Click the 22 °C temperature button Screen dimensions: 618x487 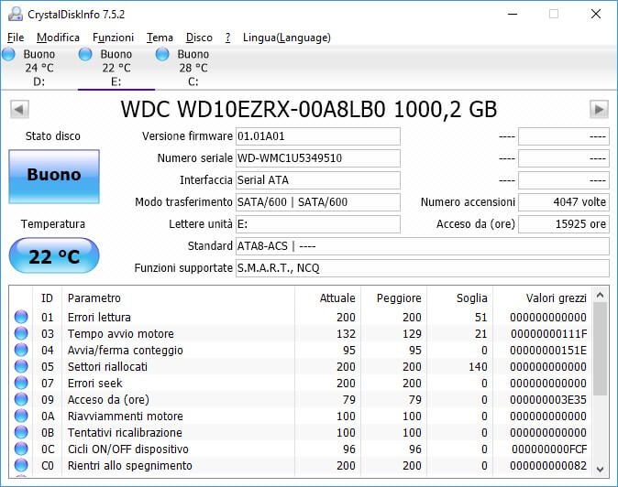pyautogui.click(x=54, y=255)
